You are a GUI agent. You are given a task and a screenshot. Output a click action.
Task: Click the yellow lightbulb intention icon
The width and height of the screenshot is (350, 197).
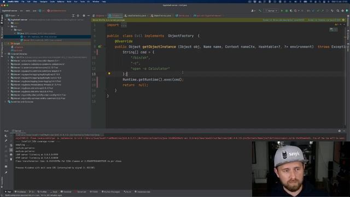point(109,73)
